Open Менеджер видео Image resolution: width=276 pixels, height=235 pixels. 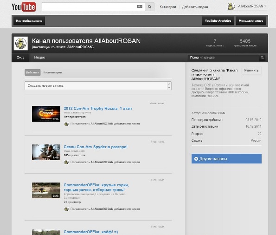251,21
